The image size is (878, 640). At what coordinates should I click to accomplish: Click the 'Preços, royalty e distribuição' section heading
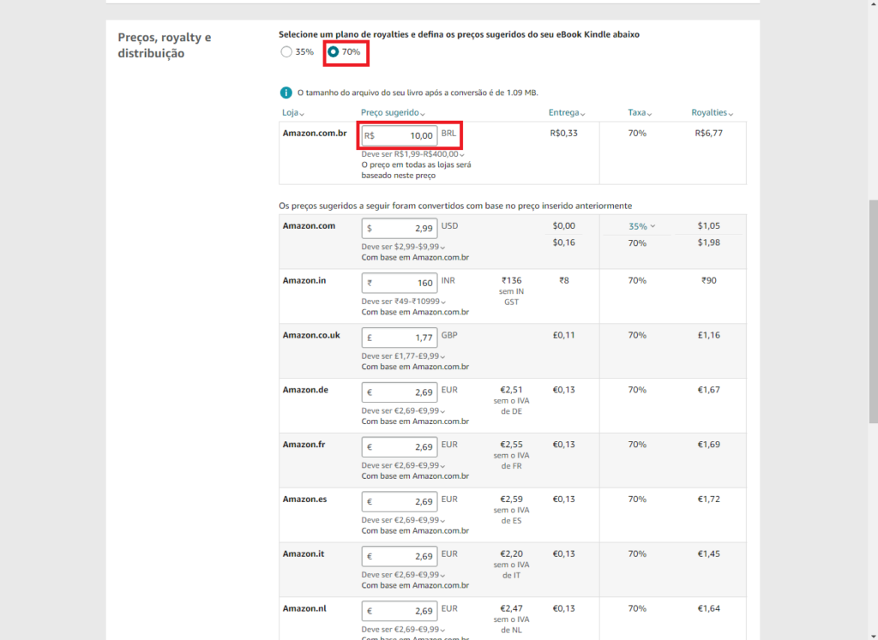tap(164, 45)
